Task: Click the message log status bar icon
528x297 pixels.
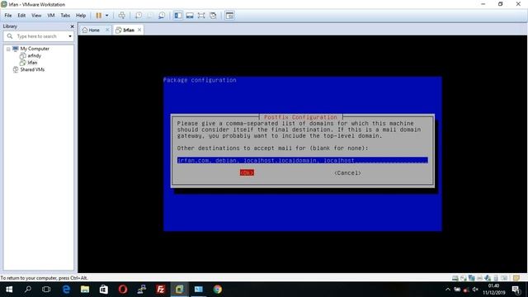Action: [x=516, y=278]
